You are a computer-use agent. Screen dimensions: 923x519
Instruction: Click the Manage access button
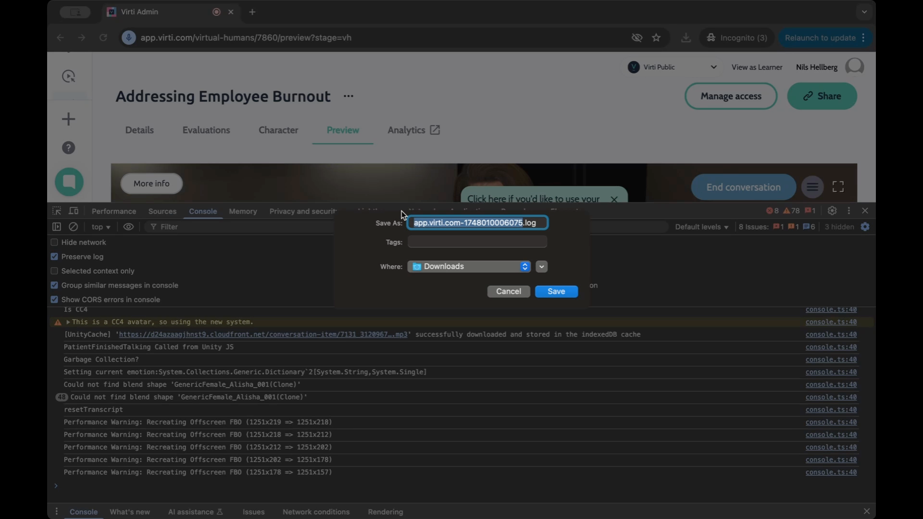(731, 96)
